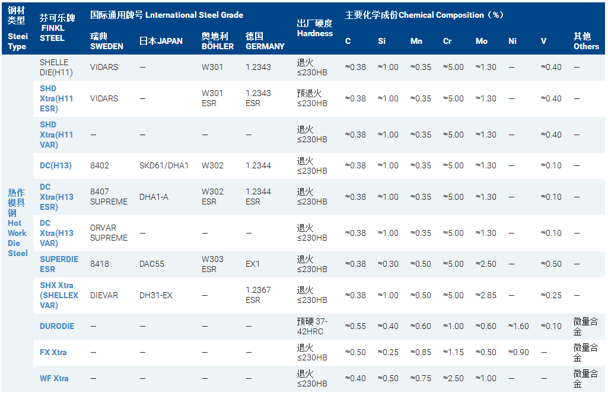Viewport: 608px width, 393px height.
Task: Click the DC(H13) steel grade link
Action: coord(56,165)
